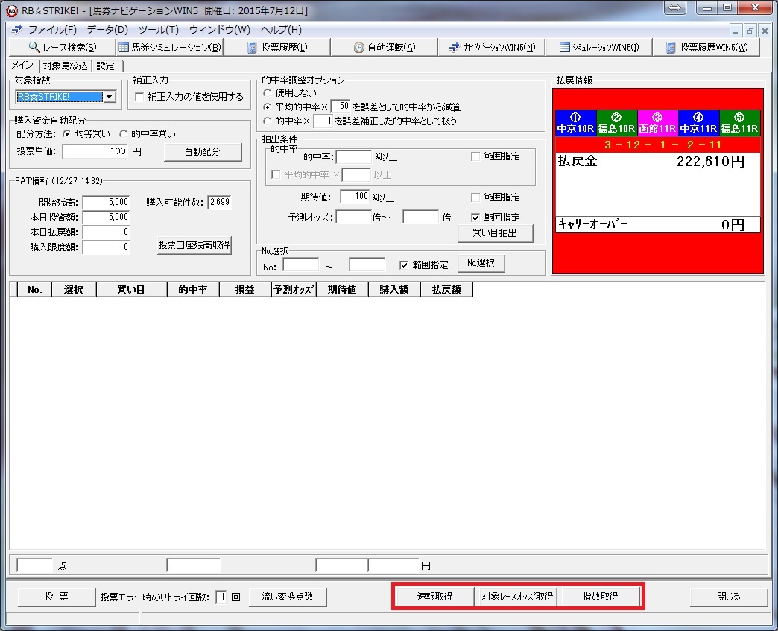Click the 投票 button
This screenshot has height=631, width=778.
click(57, 597)
